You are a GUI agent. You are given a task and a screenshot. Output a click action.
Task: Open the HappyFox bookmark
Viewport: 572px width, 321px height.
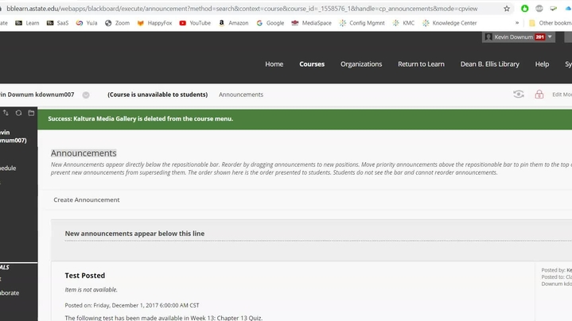pyautogui.click(x=154, y=23)
